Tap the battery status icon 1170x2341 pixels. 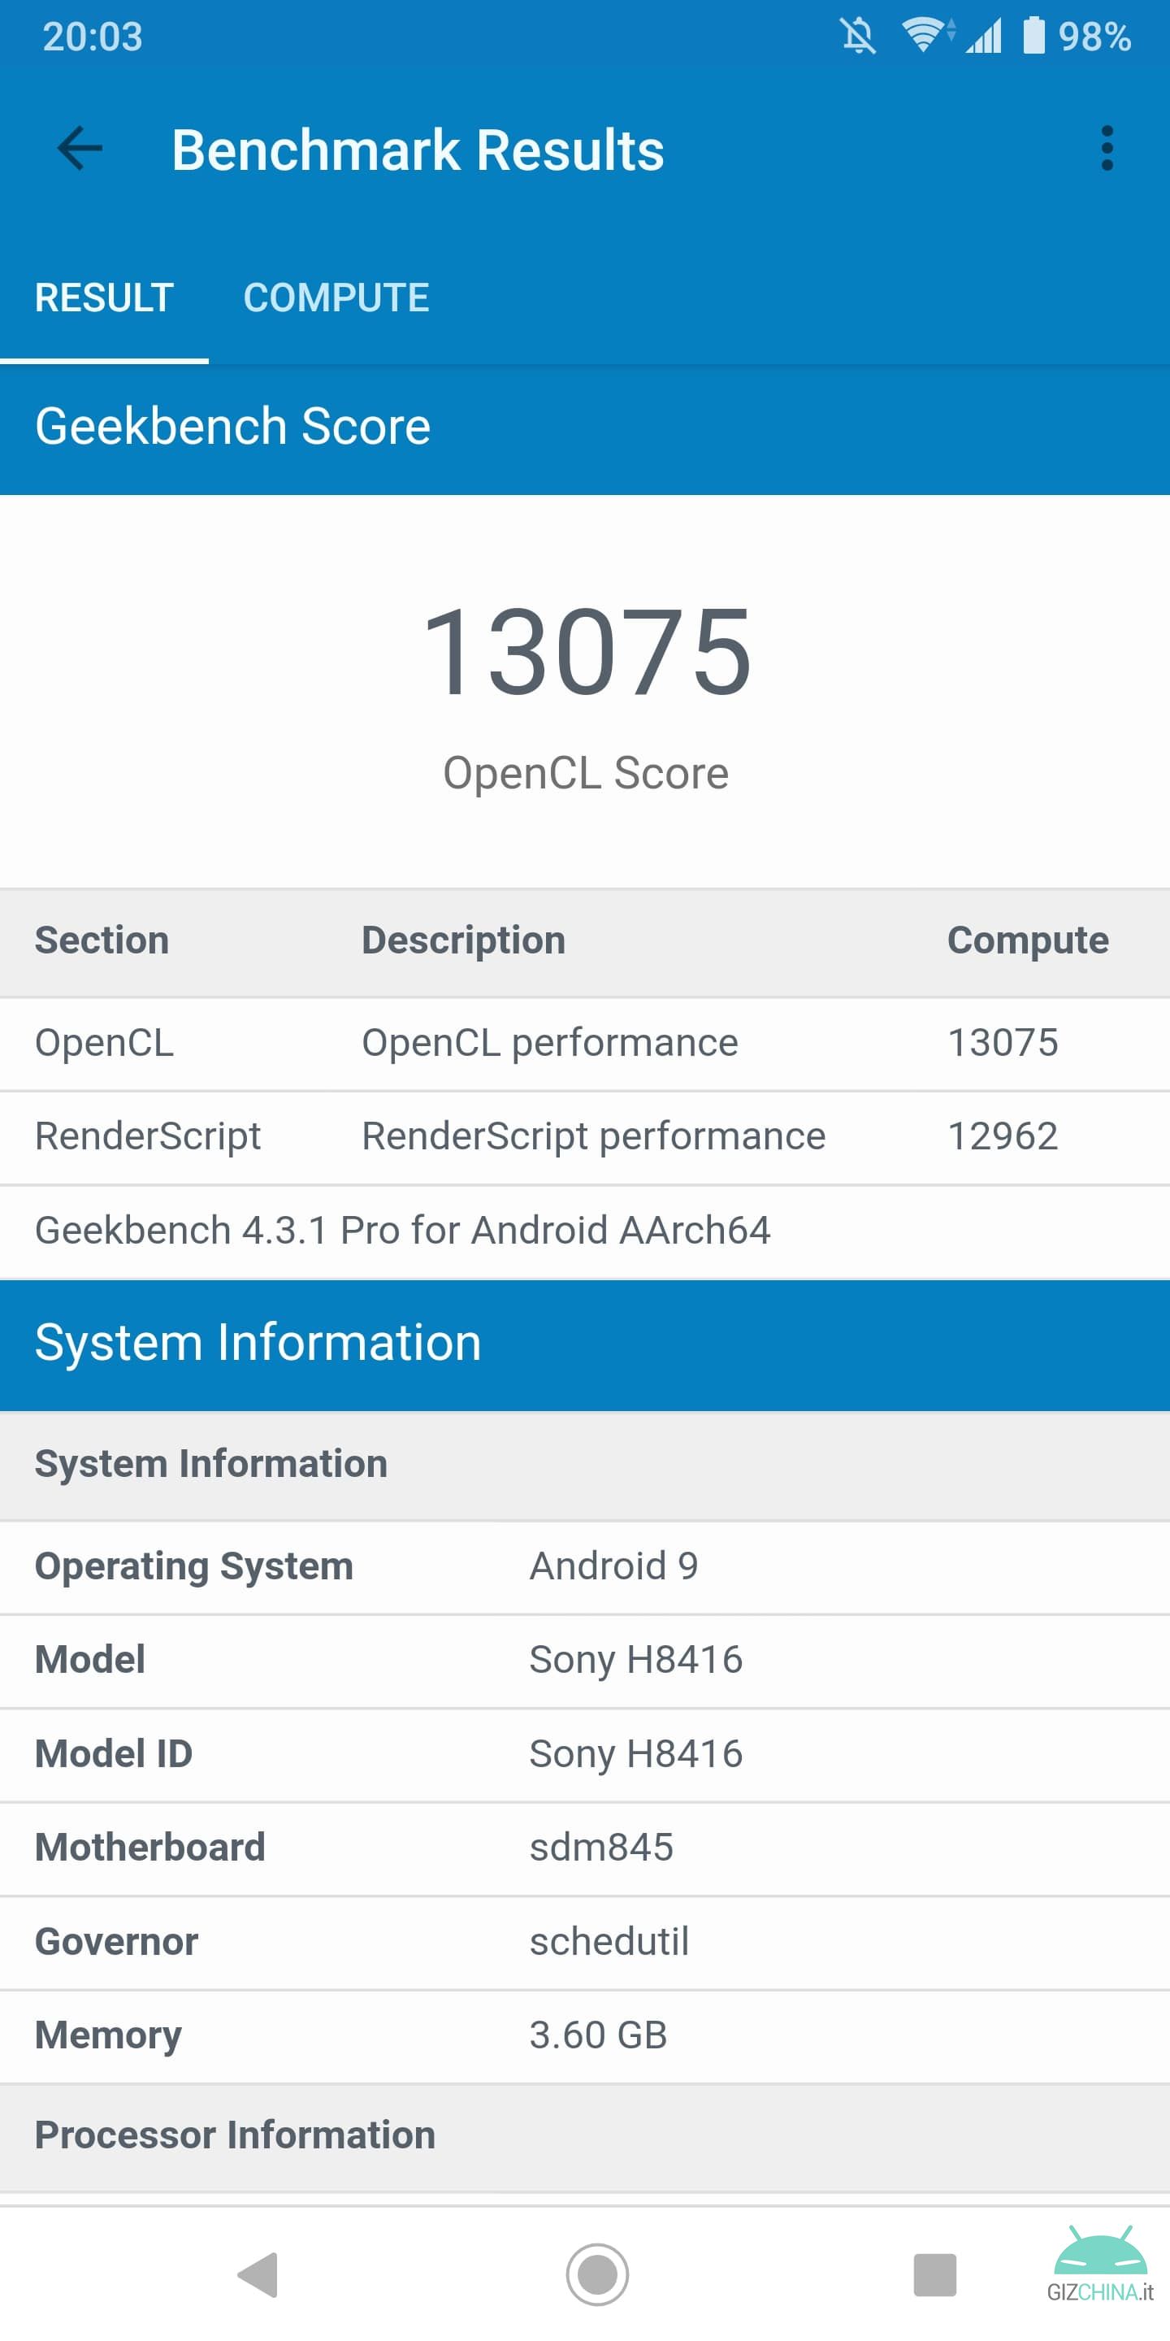[x=1033, y=37]
